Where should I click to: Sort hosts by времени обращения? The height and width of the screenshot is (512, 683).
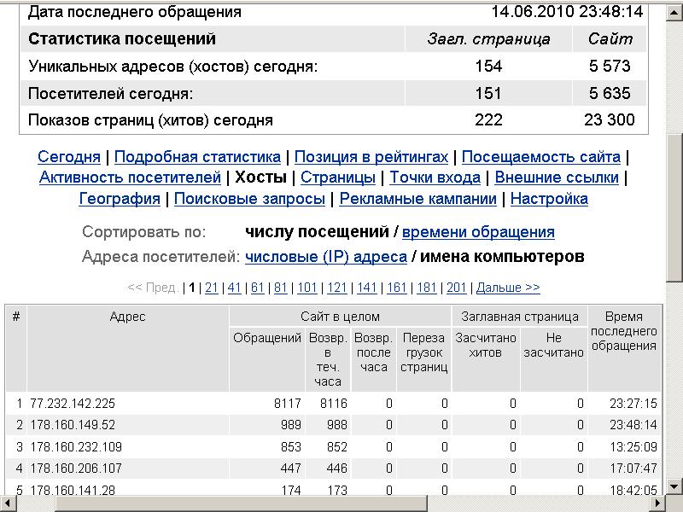coord(478,232)
